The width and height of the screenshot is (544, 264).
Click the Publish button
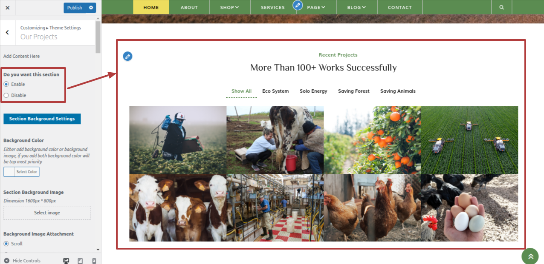(75, 8)
